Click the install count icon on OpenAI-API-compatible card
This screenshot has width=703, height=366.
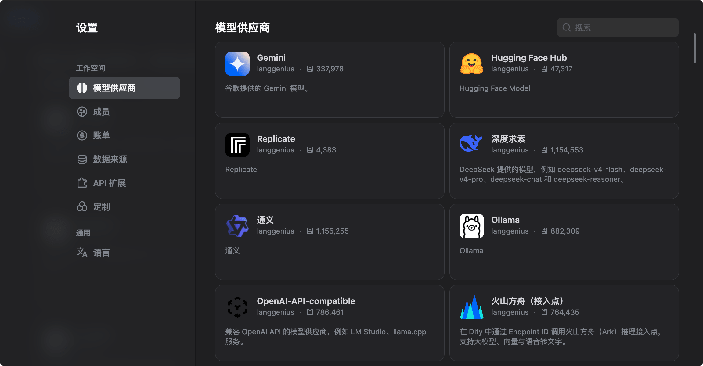(310, 312)
